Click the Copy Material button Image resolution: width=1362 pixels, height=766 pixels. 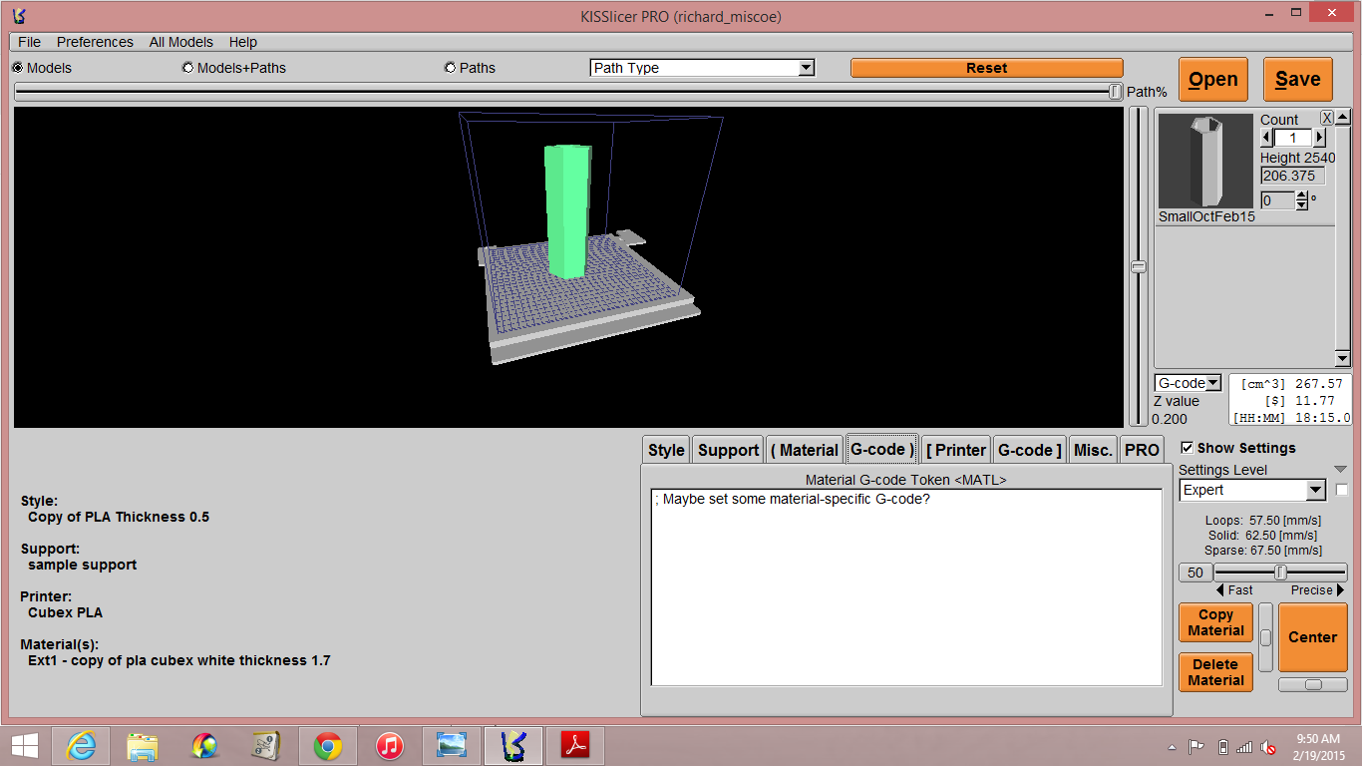1215,622
